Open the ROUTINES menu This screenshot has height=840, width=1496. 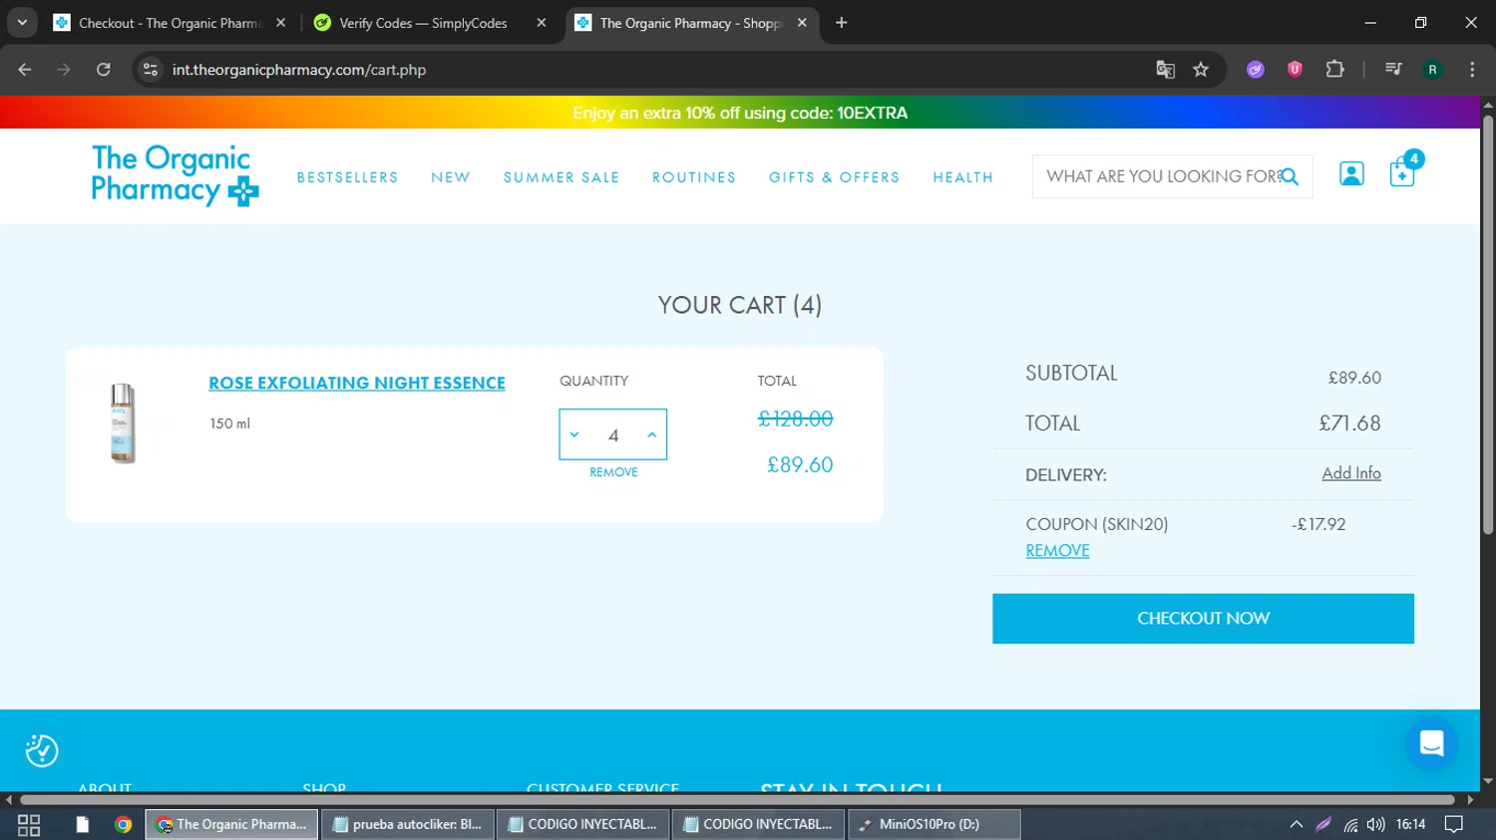pyautogui.click(x=694, y=177)
